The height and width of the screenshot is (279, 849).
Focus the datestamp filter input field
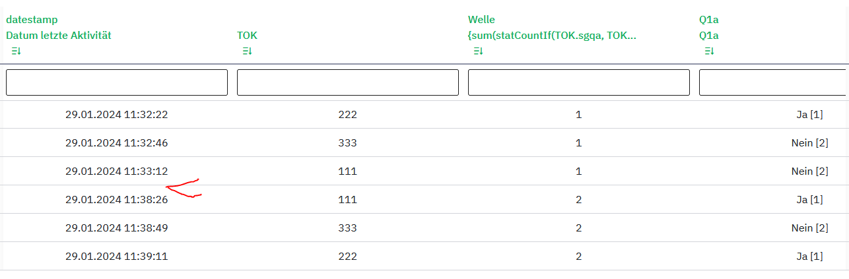coord(117,82)
